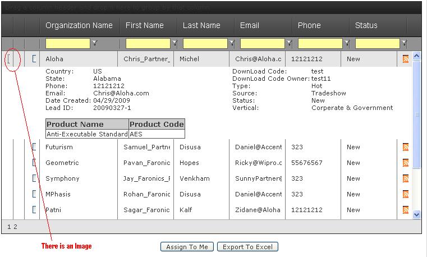Click the AES product code cell

[157, 134]
